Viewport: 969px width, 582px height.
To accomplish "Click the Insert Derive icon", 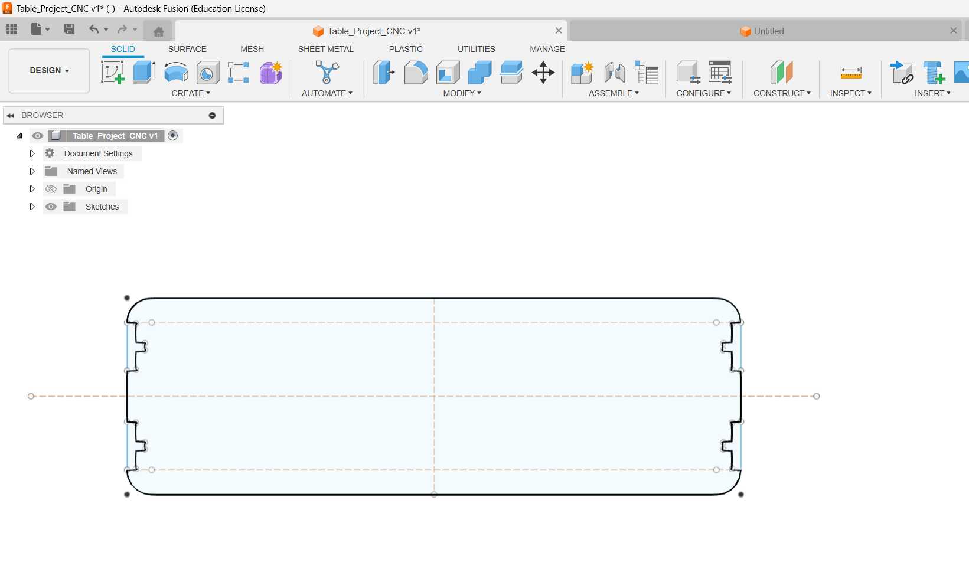I will tap(902, 73).
